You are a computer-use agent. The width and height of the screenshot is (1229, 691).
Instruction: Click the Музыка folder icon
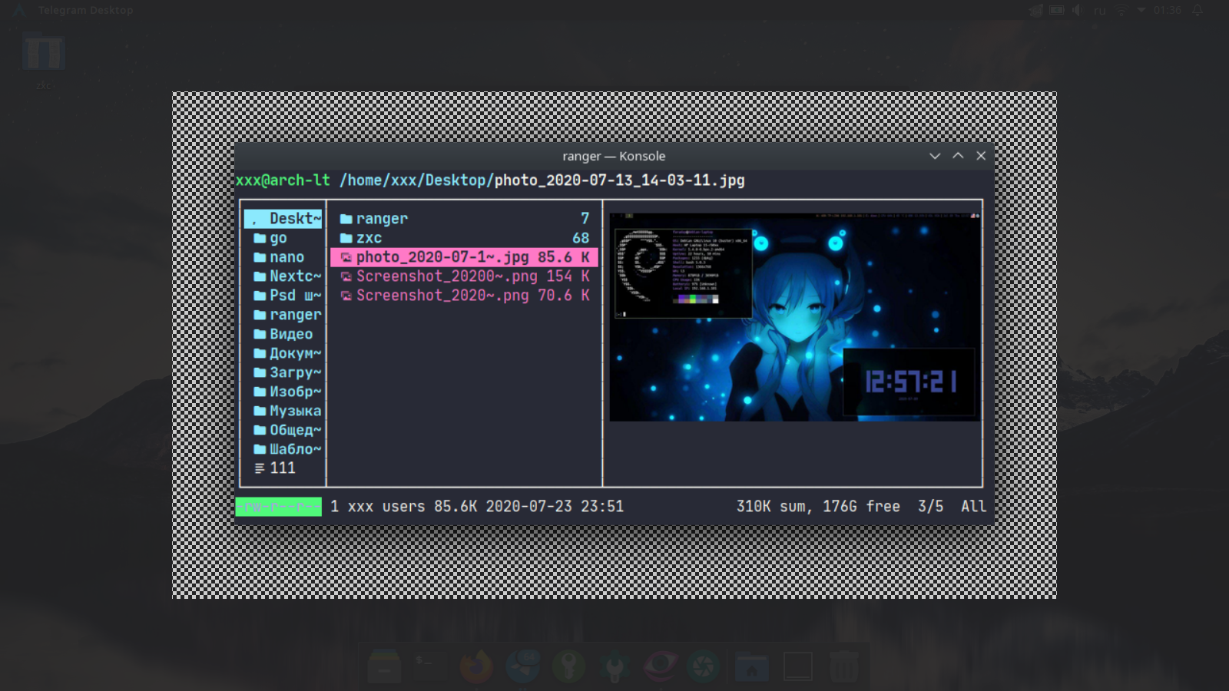click(x=260, y=412)
